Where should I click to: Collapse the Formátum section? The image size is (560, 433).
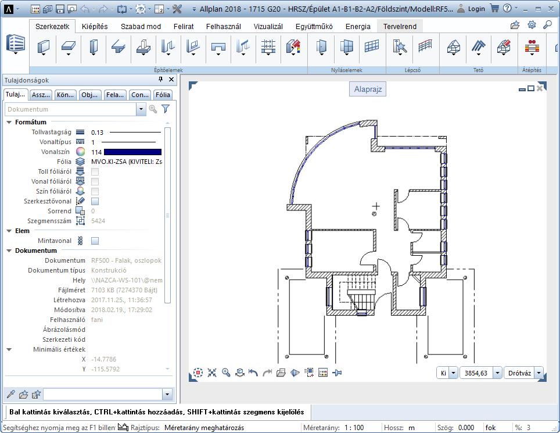[x=9, y=122]
